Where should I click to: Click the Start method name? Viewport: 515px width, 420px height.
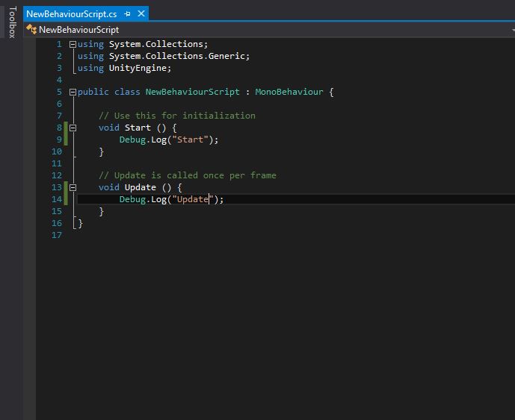[x=138, y=128]
